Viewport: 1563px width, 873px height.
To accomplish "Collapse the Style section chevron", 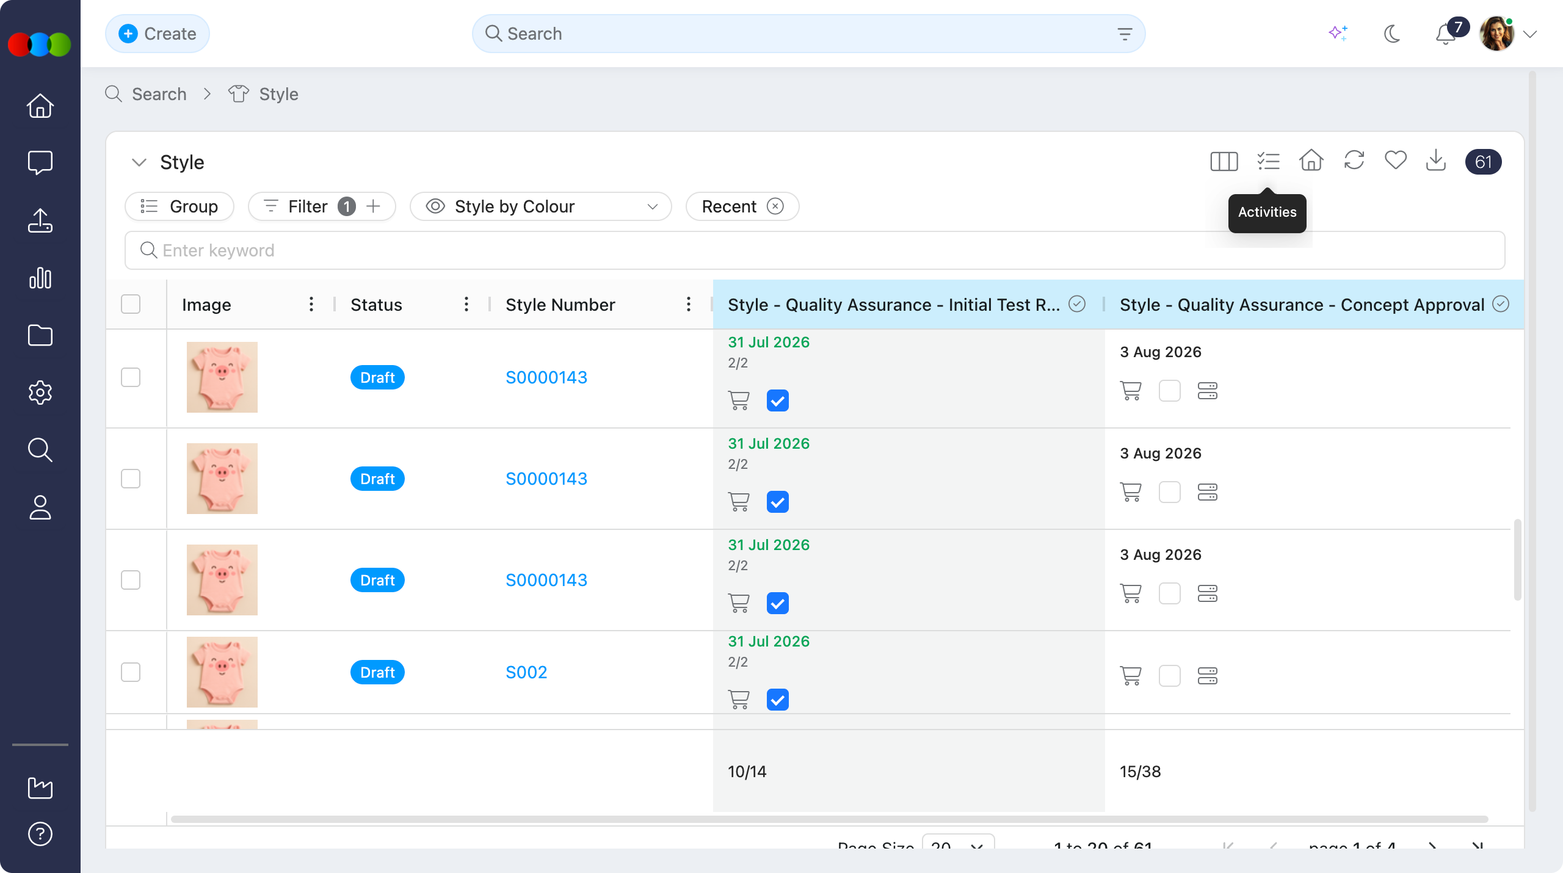I will coord(139,162).
